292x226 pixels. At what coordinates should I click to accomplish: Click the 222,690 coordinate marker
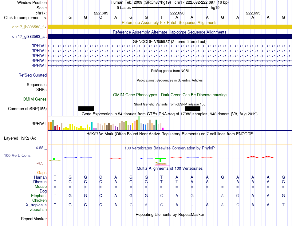point(177,13)
